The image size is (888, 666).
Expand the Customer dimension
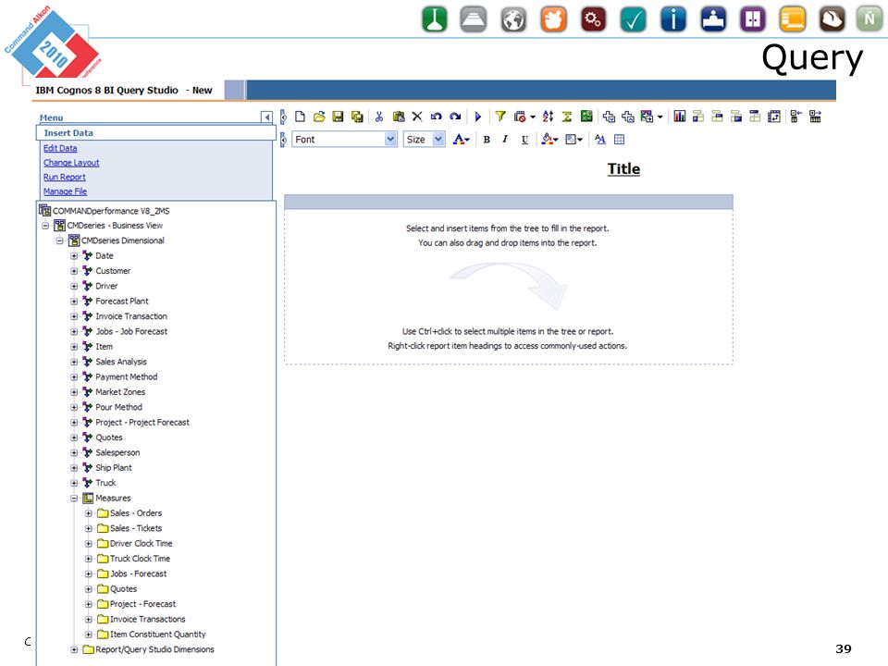coord(74,271)
